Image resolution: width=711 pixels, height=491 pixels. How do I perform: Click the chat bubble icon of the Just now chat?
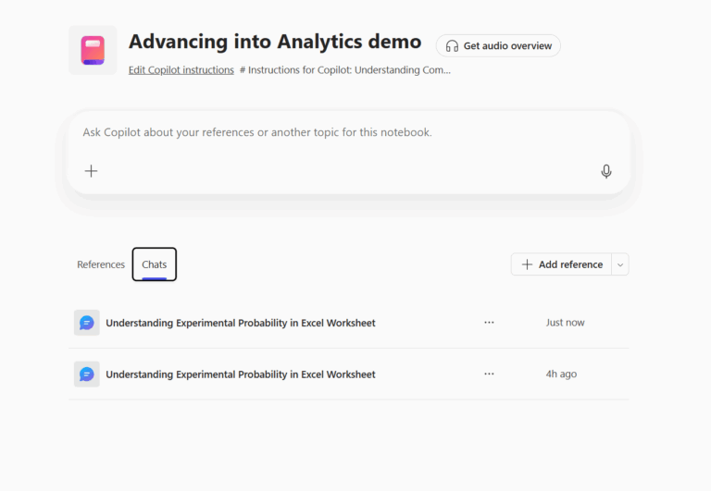(87, 323)
